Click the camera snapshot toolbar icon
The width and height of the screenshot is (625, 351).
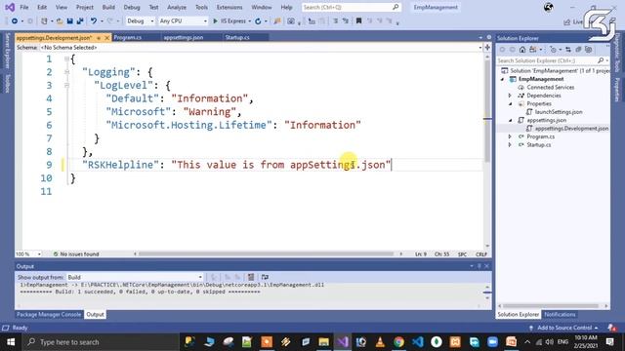coord(291,21)
